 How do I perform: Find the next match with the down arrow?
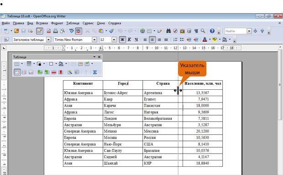[x=256, y=31]
